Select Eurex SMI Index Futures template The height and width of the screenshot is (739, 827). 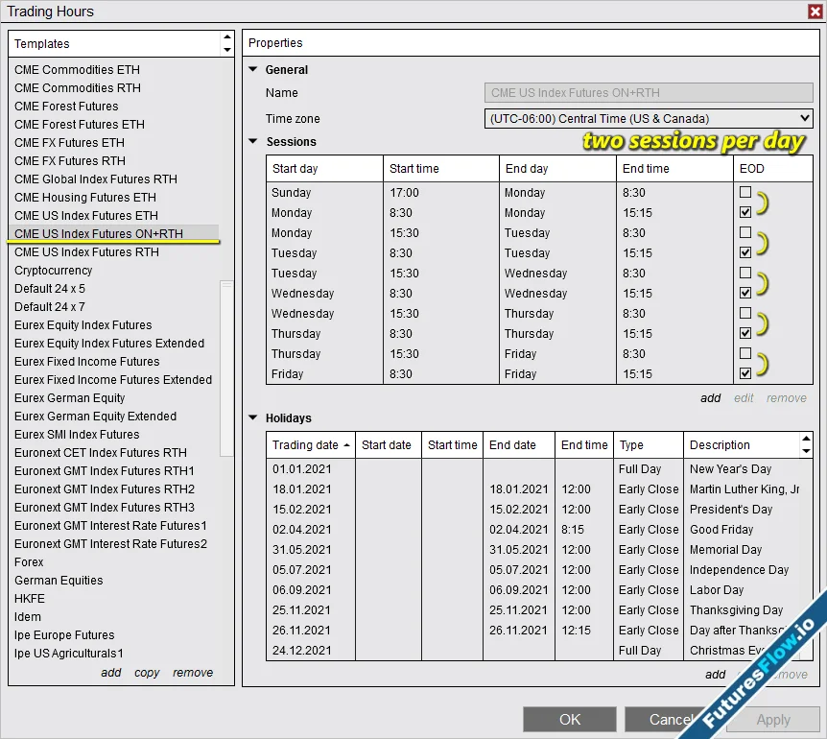tap(77, 434)
